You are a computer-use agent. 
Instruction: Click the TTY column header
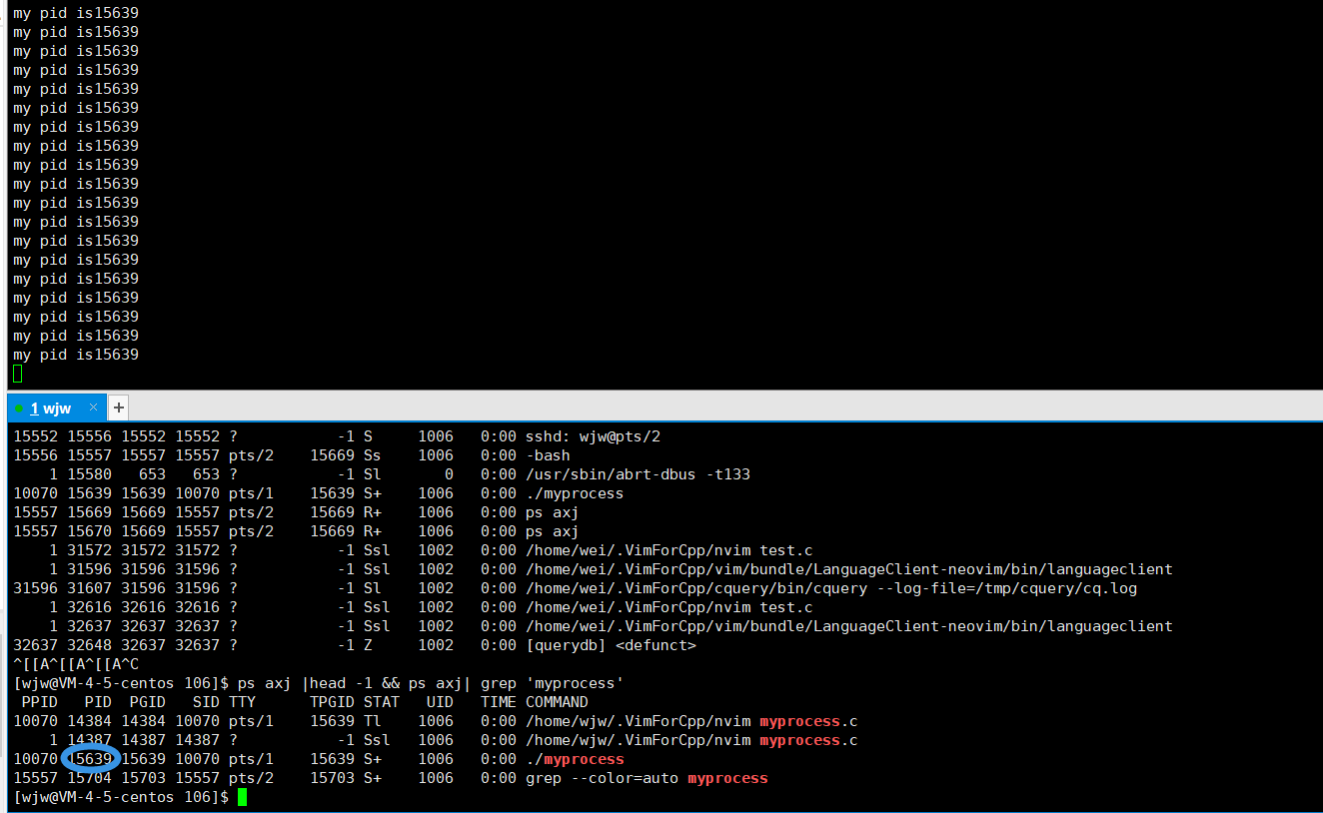[243, 702]
